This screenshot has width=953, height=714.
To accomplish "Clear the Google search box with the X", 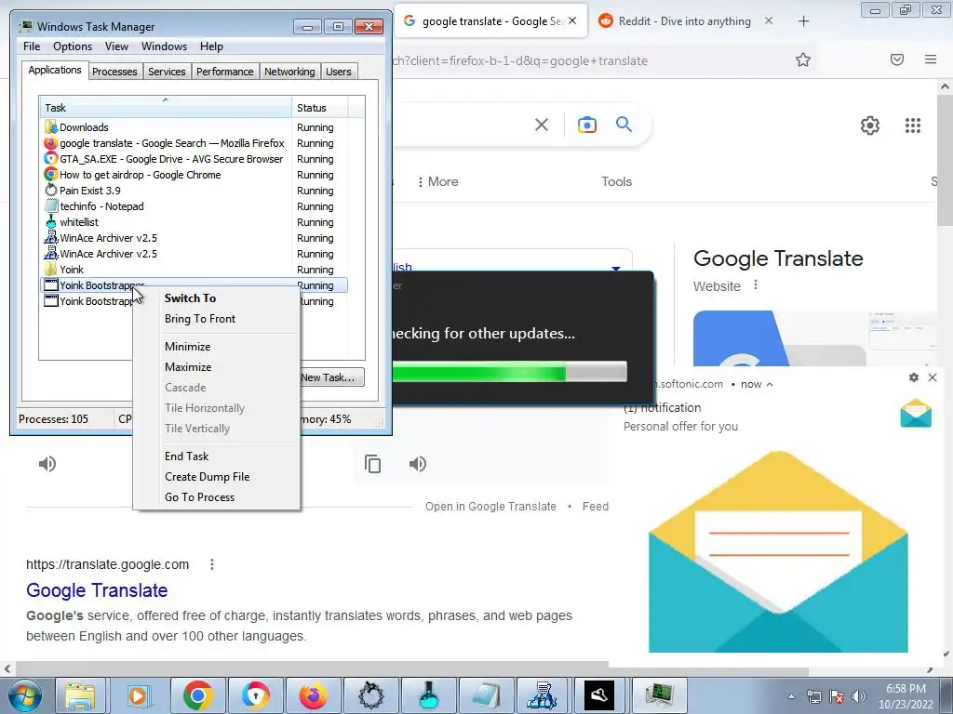I will (x=541, y=125).
